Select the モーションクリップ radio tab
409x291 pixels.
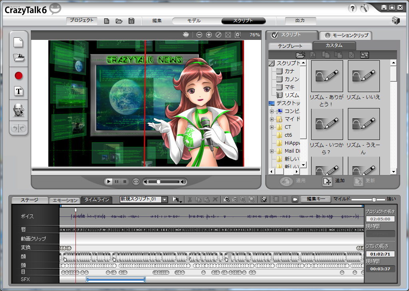pos(346,35)
